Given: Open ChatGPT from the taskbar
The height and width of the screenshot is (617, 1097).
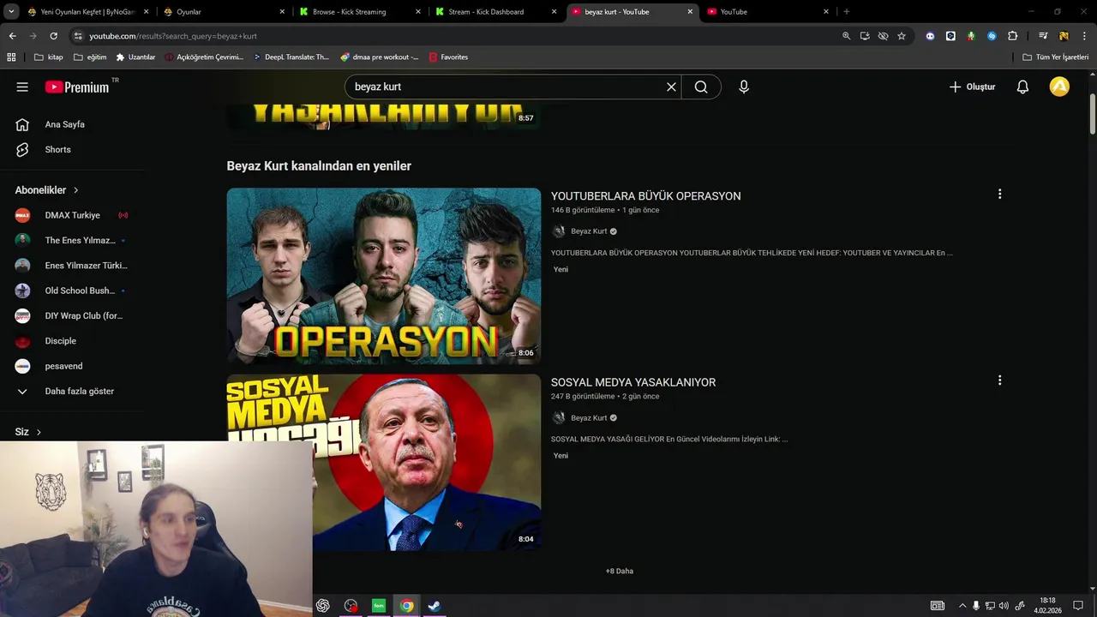Looking at the screenshot, I should [323, 606].
